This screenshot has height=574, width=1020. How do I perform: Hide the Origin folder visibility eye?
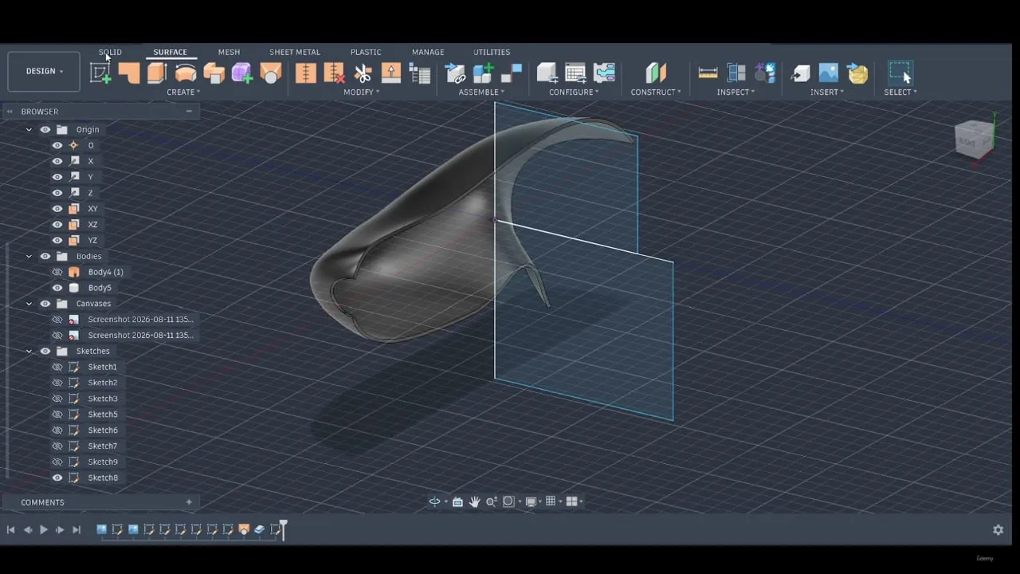[x=45, y=129]
